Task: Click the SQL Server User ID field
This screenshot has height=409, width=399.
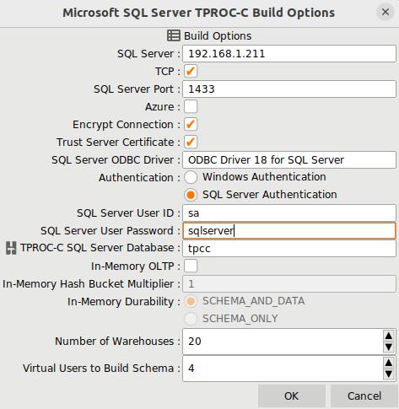Action: click(x=289, y=213)
